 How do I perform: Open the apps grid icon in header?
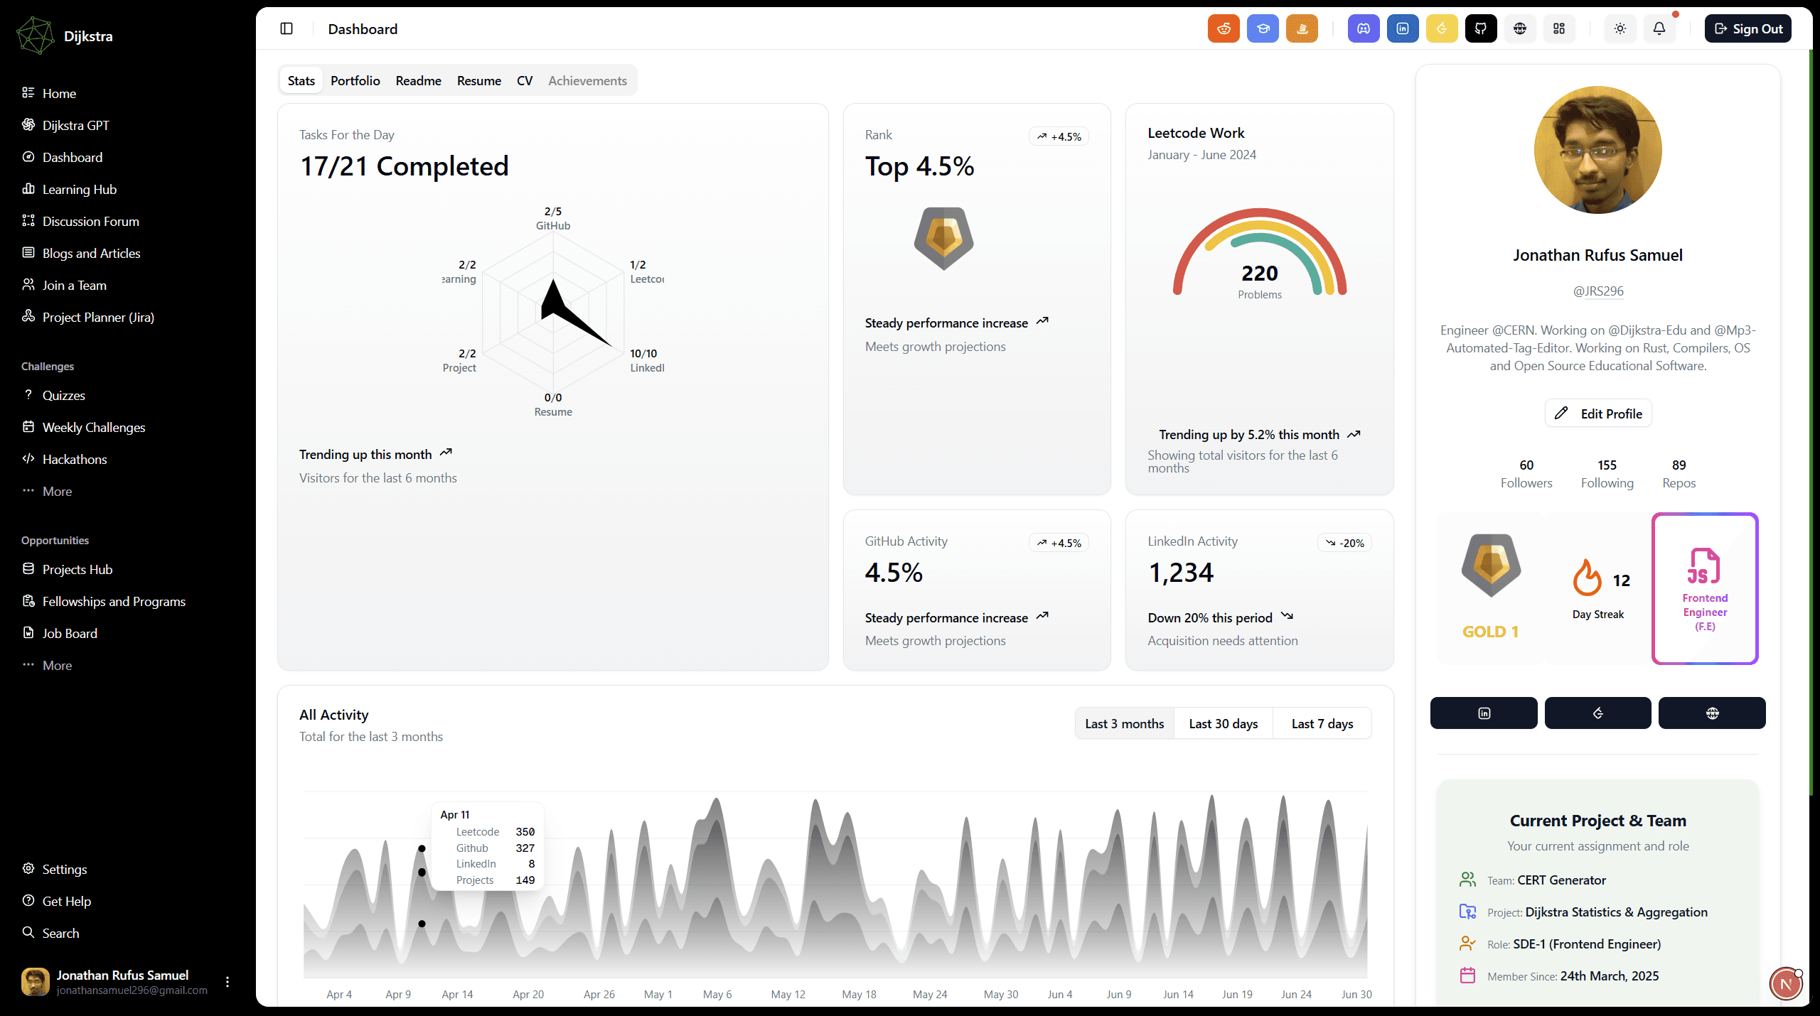click(x=1559, y=28)
